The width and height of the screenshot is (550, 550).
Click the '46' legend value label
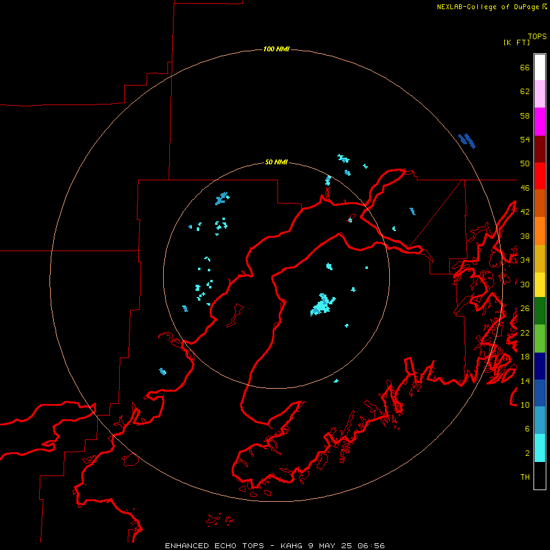click(525, 188)
